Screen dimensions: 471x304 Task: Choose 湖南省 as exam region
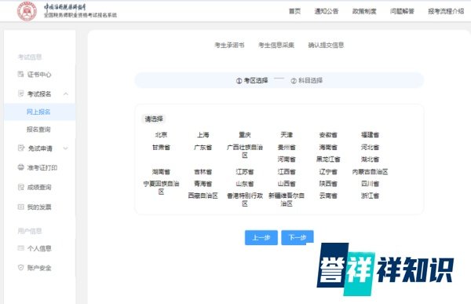tap(161, 172)
